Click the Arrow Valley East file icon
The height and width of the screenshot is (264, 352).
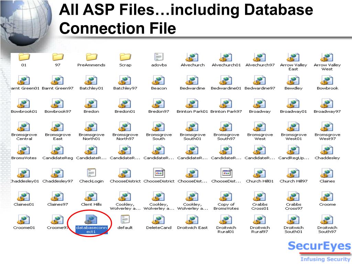coord(294,57)
